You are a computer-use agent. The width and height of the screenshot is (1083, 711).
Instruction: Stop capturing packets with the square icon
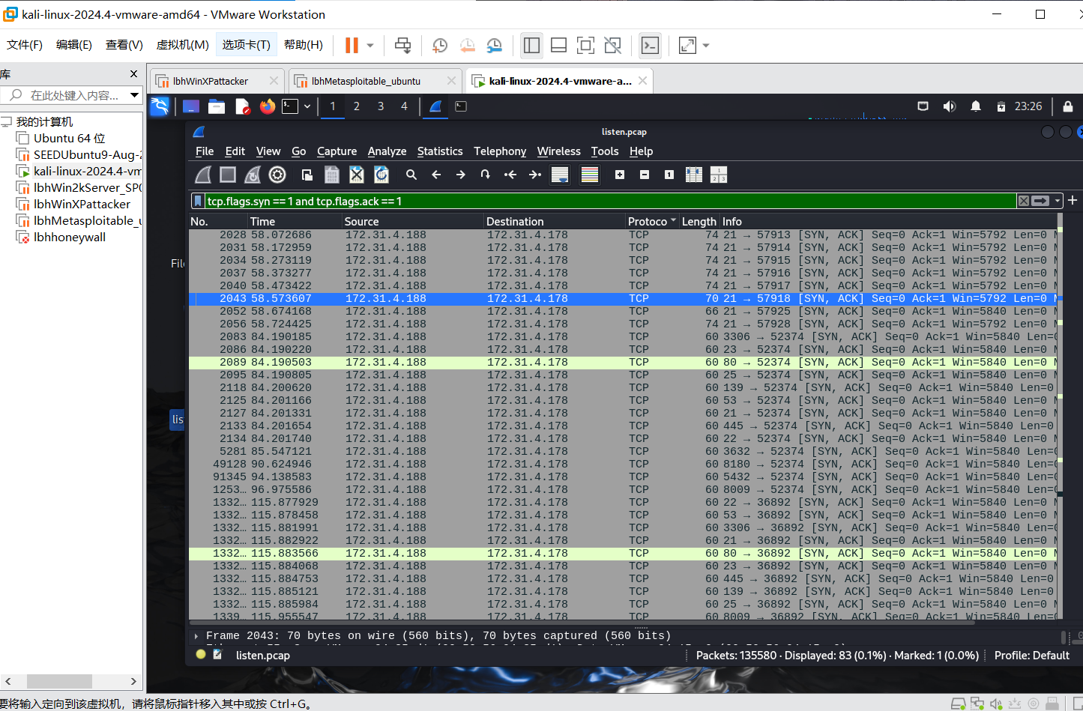[x=228, y=175]
